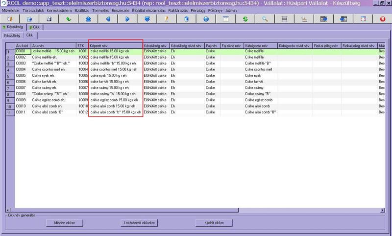The height and width of the screenshot is (236, 392).
Task: Select inner Készültség tab above the table
Action: (x=12, y=35)
